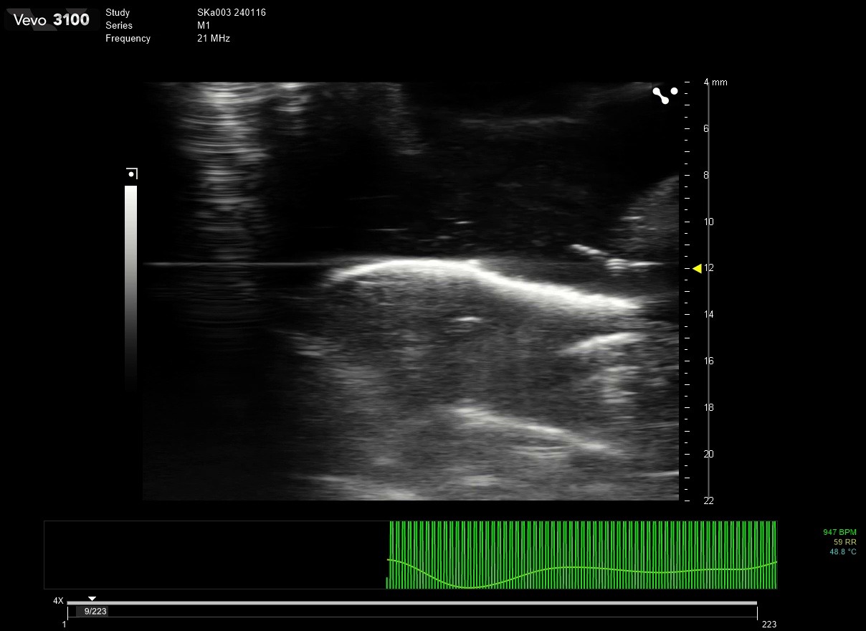Toggle the depth marker at 12 mm

(708, 267)
